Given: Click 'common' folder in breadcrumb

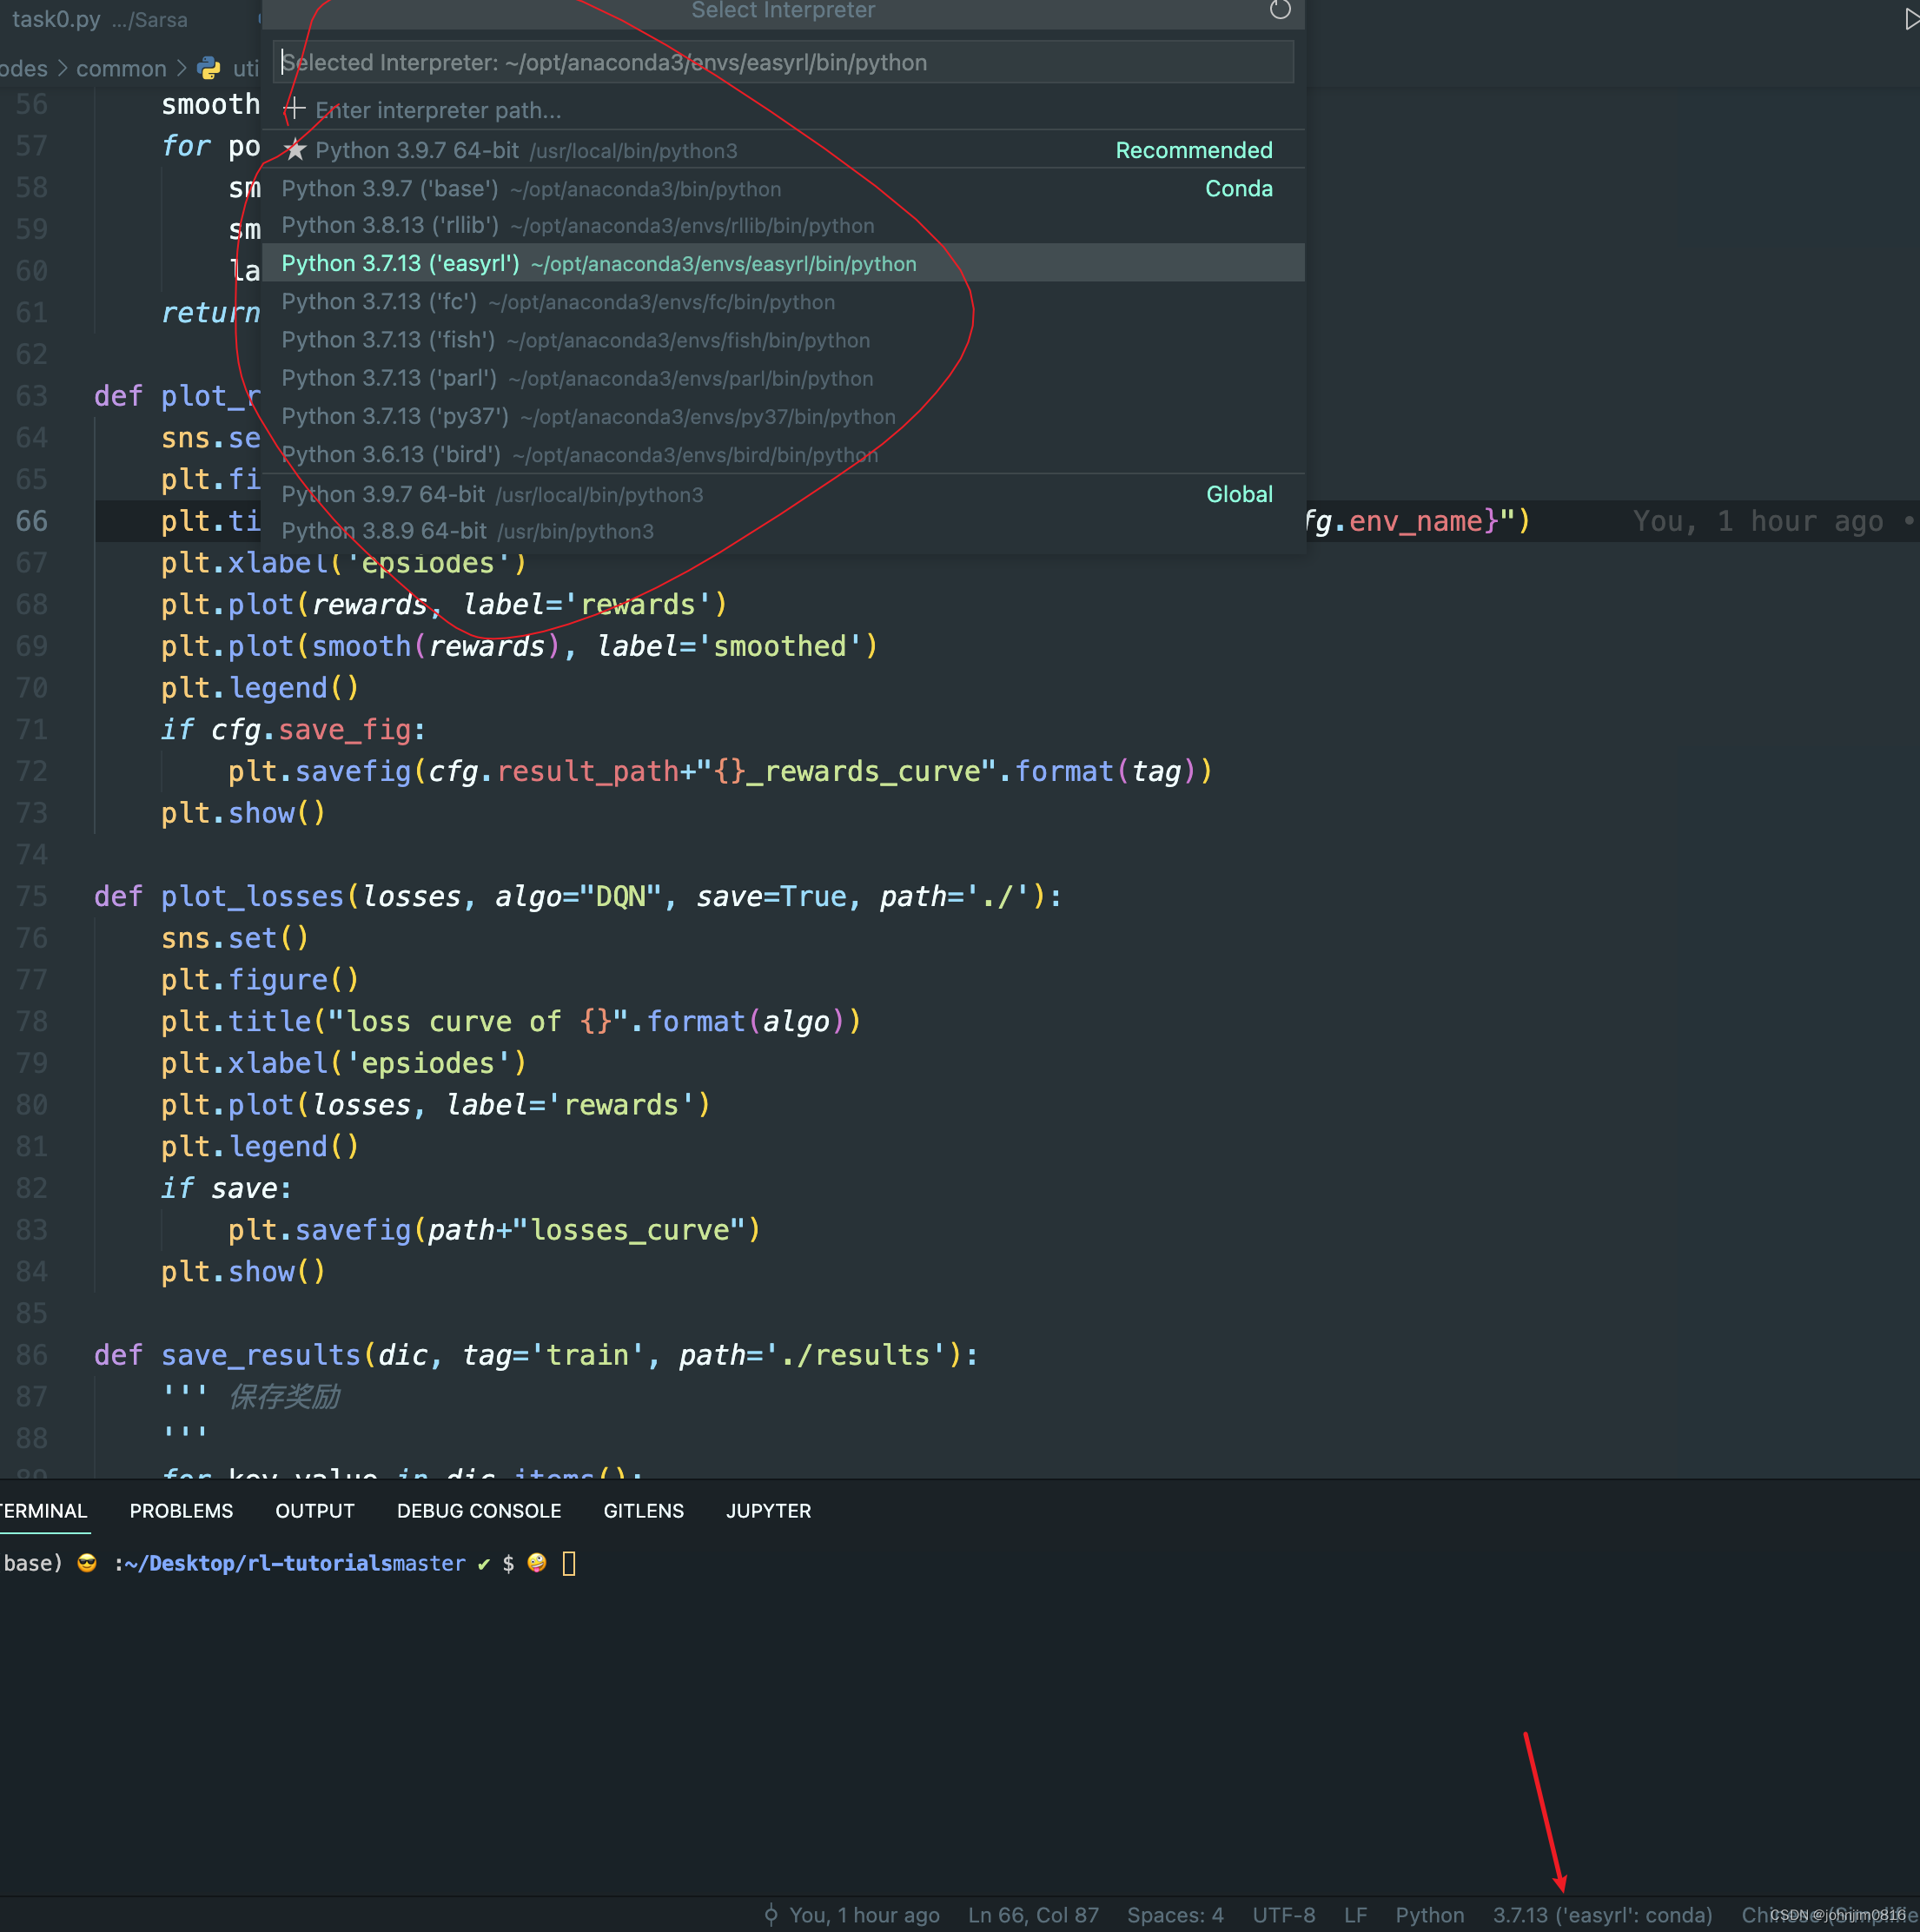Looking at the screenshot, I should pyautogui.click(x=121, y=68).
